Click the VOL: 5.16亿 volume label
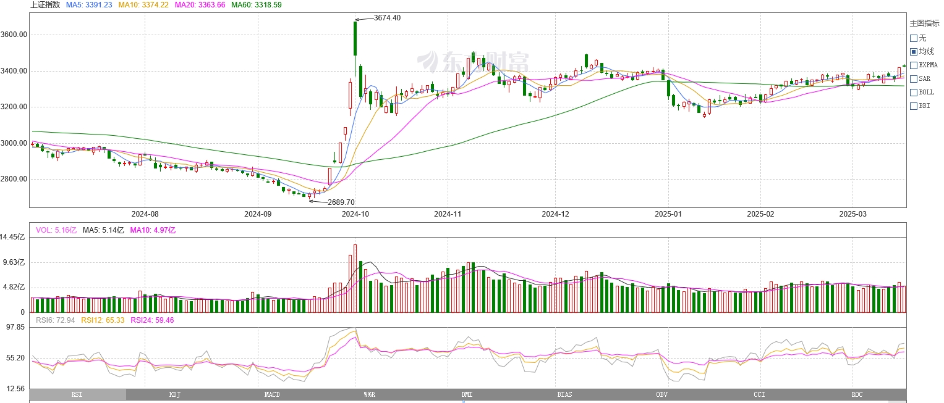The image size is (944, 403). [56, 230]
